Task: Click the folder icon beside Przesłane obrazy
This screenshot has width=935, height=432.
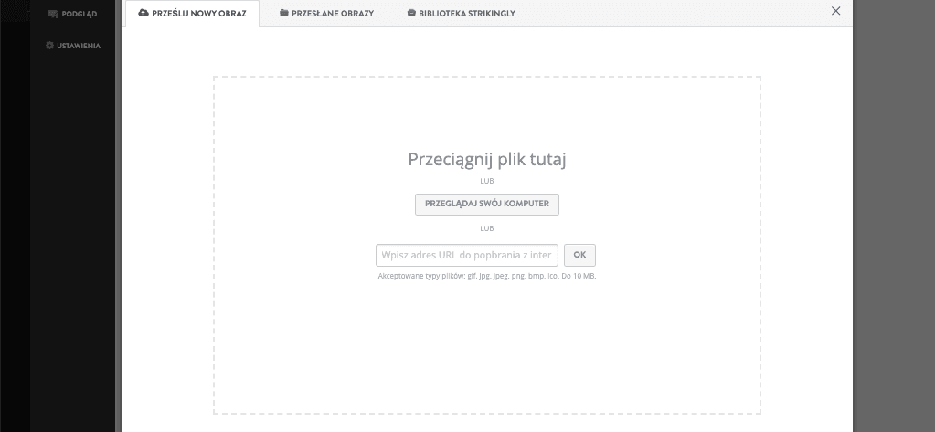Action: (284, 13)
